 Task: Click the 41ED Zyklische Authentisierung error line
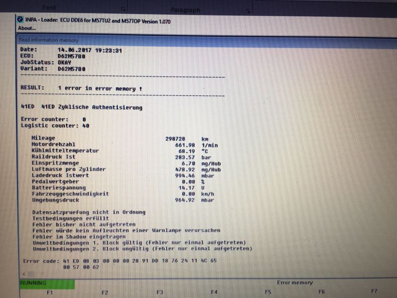81,107
